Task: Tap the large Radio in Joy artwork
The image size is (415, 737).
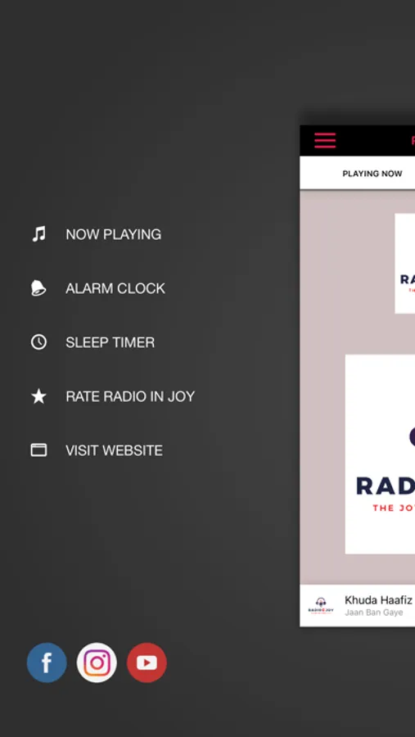Action: point(381,454)
